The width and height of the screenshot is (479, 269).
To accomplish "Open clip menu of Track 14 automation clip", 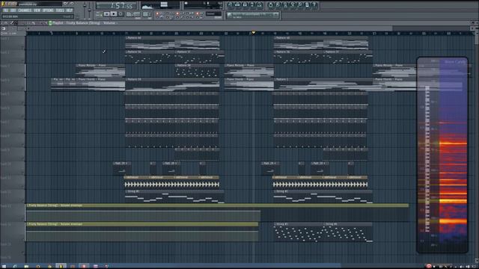I will click(28, 224).
